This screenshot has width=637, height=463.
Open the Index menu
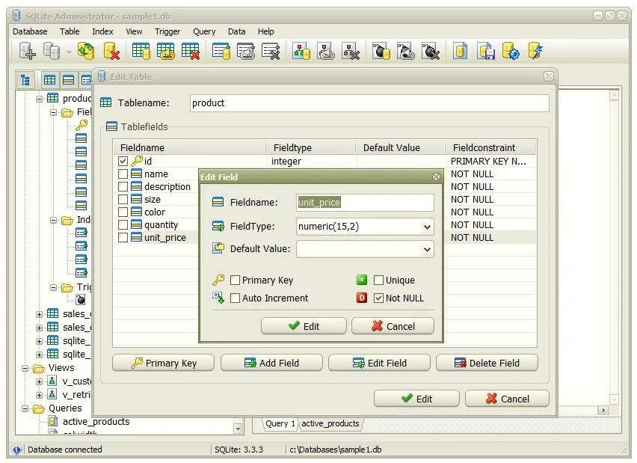[102, 31]
